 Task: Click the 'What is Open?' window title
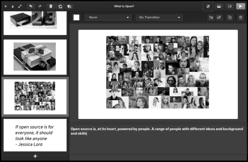coord(124,6)
